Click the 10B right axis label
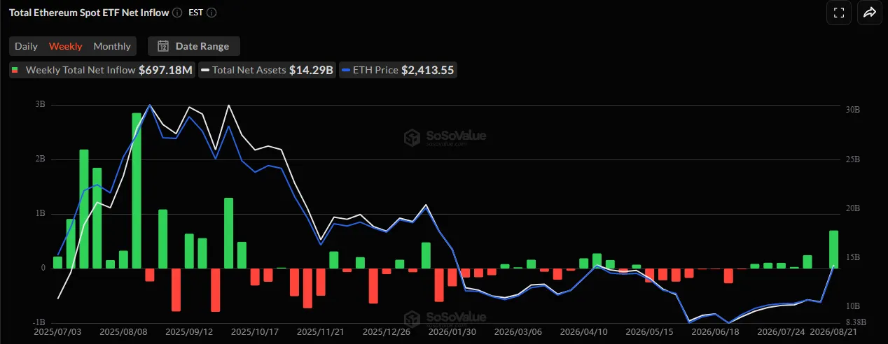Viewport: 888px width, 344px height. click(852, 306)
